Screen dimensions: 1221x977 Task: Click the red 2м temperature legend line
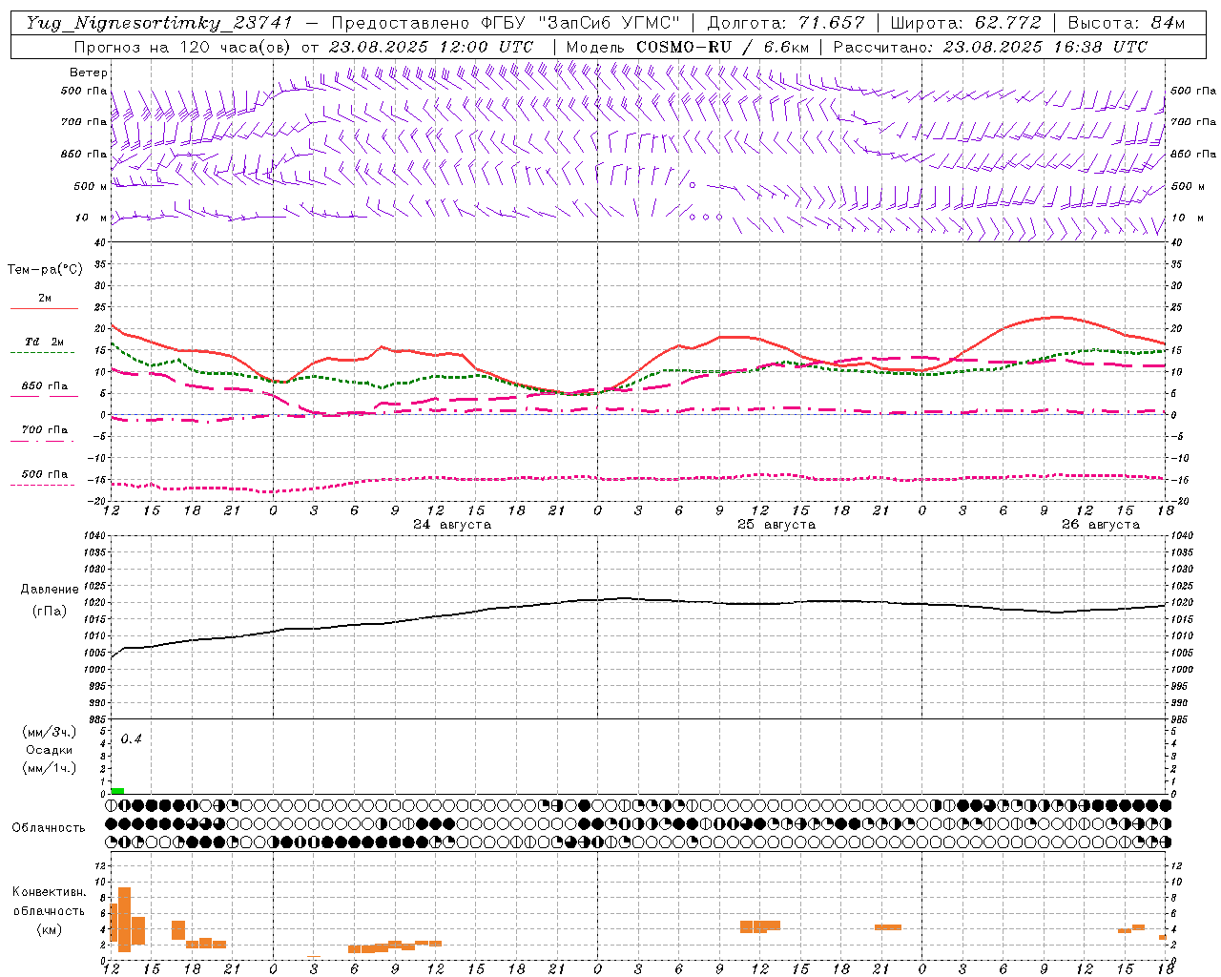tap(44, 308)
